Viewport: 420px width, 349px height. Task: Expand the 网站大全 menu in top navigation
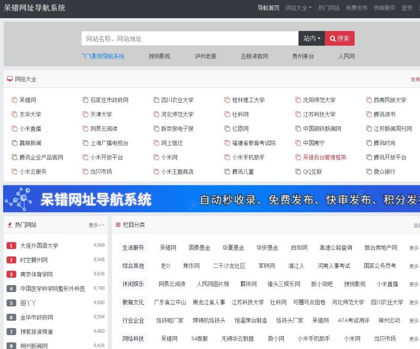click(298, 8)
